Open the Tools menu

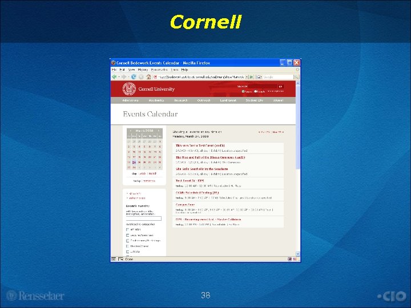pyautogui.click(x=175, y=70)
